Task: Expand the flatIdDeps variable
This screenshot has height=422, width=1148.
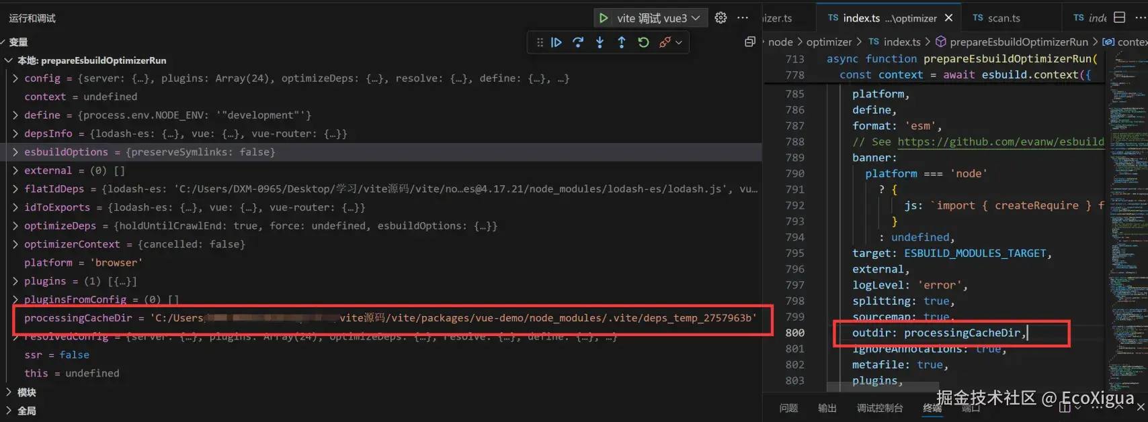Action: (15, 189)
